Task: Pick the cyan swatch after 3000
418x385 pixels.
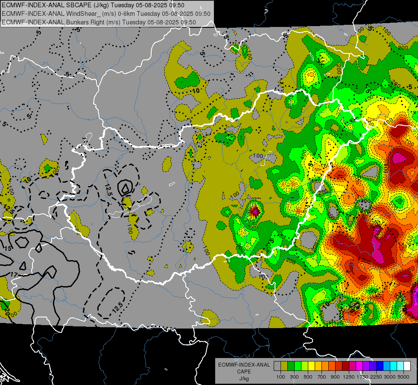Action: (x=394, y=366)
